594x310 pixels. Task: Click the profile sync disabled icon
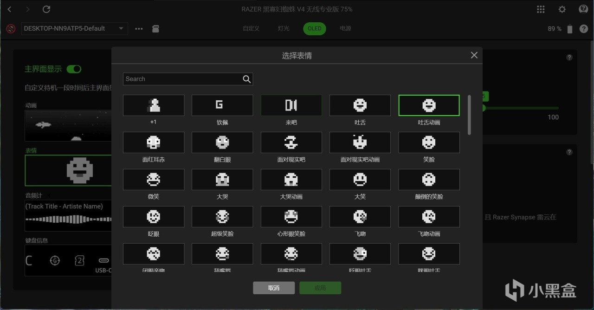point(11,29)
